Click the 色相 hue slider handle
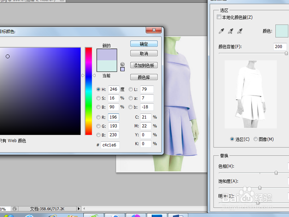The height and width of the screenshot is (217, 289). 276,173
